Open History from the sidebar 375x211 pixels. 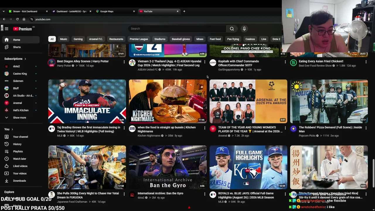click(x=21, y=144)
